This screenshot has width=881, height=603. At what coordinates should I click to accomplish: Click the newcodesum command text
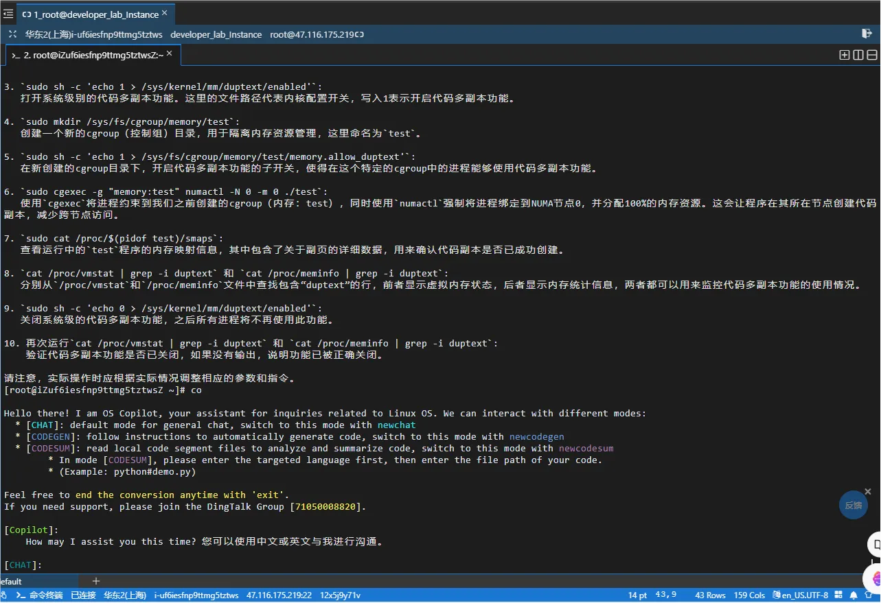point(586,449)
